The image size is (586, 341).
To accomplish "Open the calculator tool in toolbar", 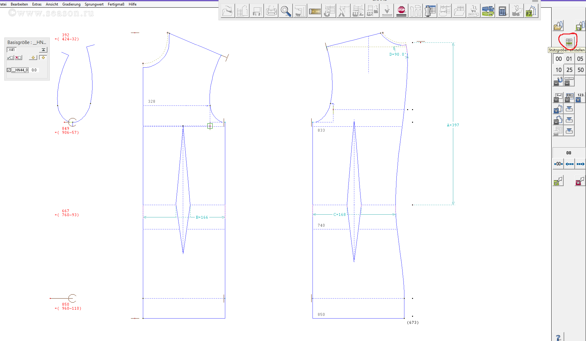I will (x=502, y=11).
